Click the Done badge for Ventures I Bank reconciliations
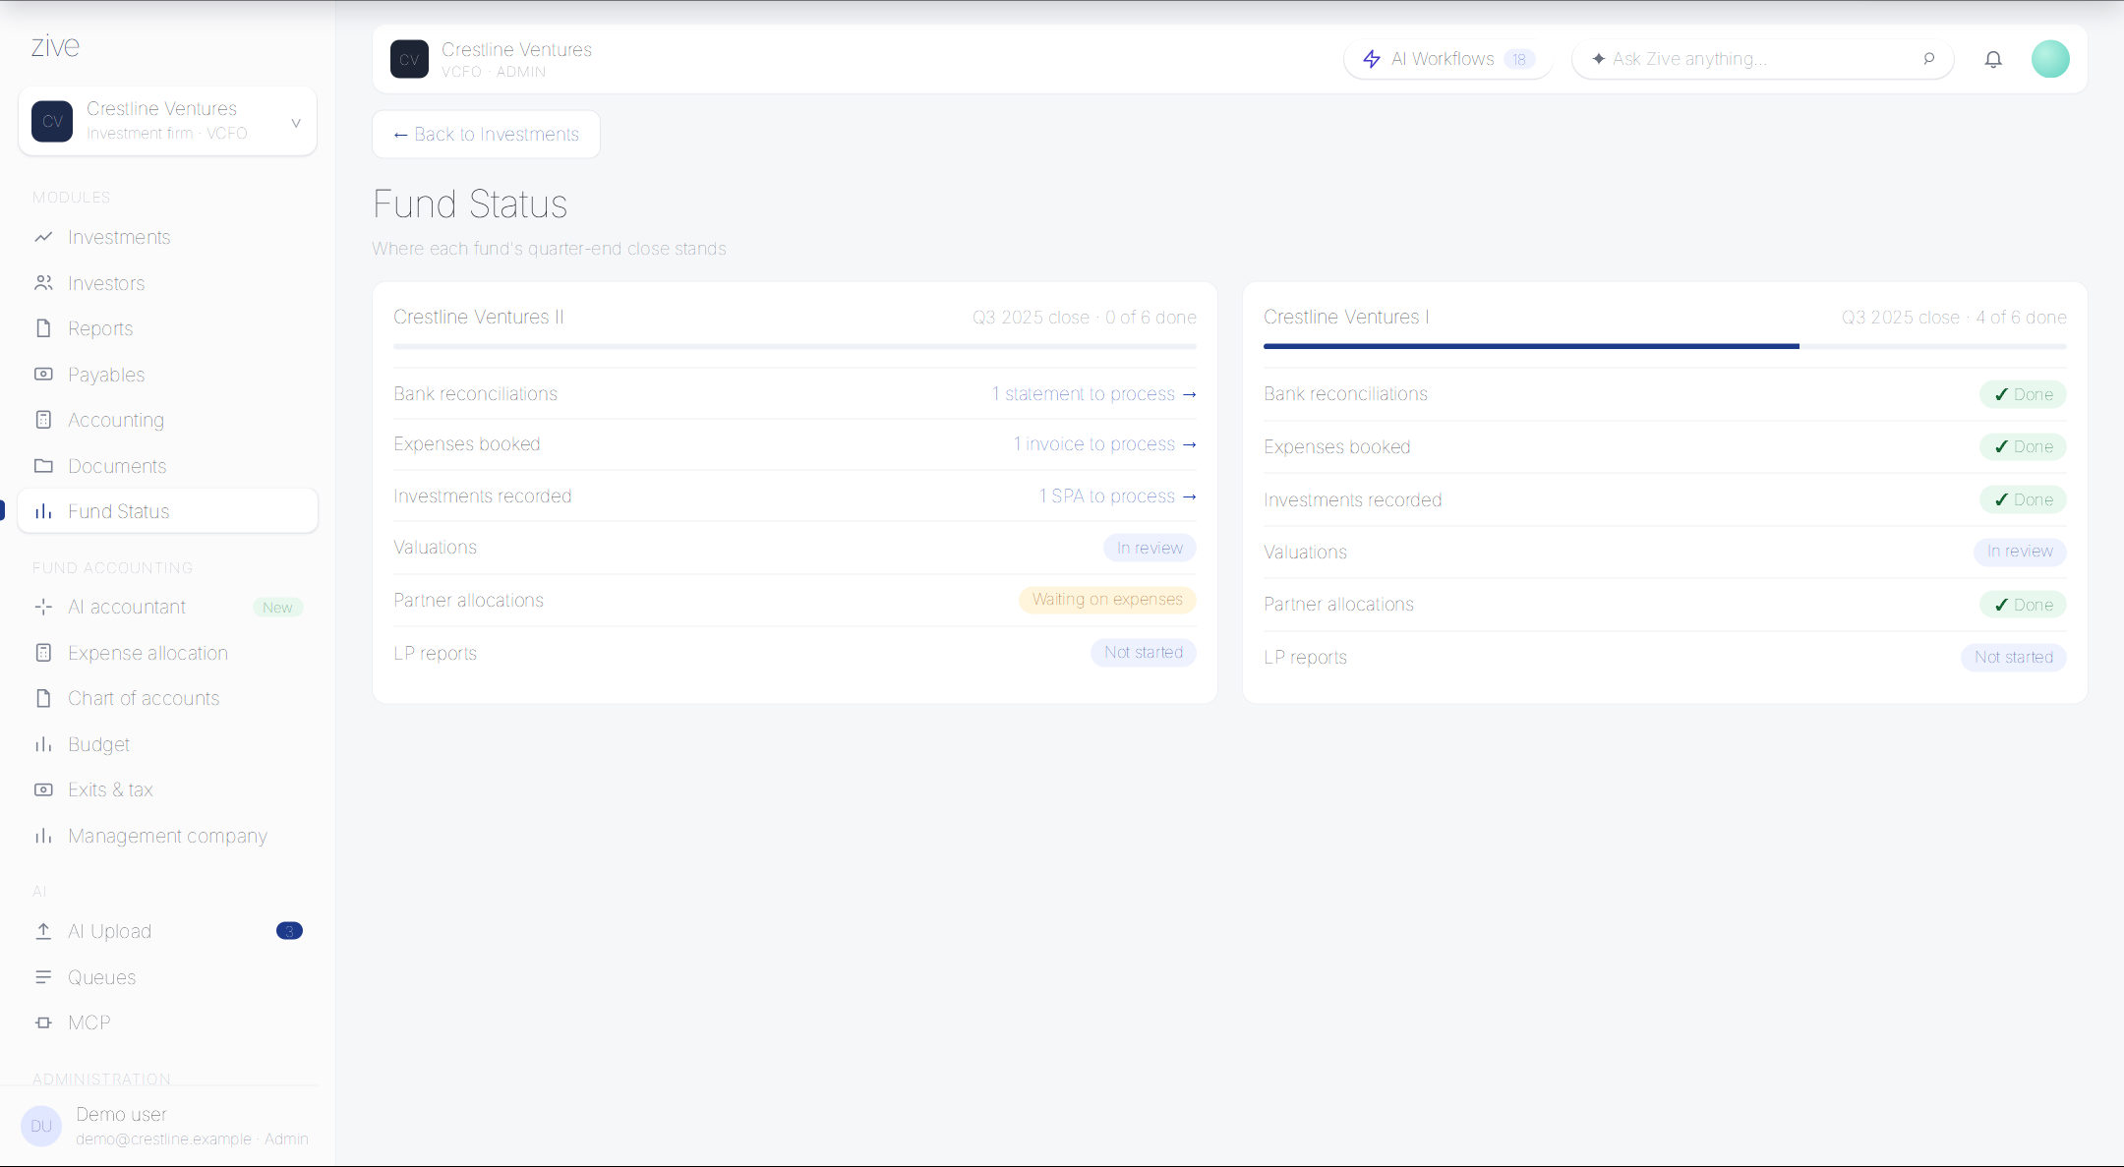Image resolution: width=2124 pixels, height=1167 pixels. point(2023,394)
